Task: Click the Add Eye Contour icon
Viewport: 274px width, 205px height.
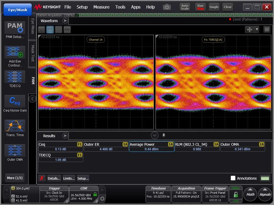Action: (x=15, y=52)
